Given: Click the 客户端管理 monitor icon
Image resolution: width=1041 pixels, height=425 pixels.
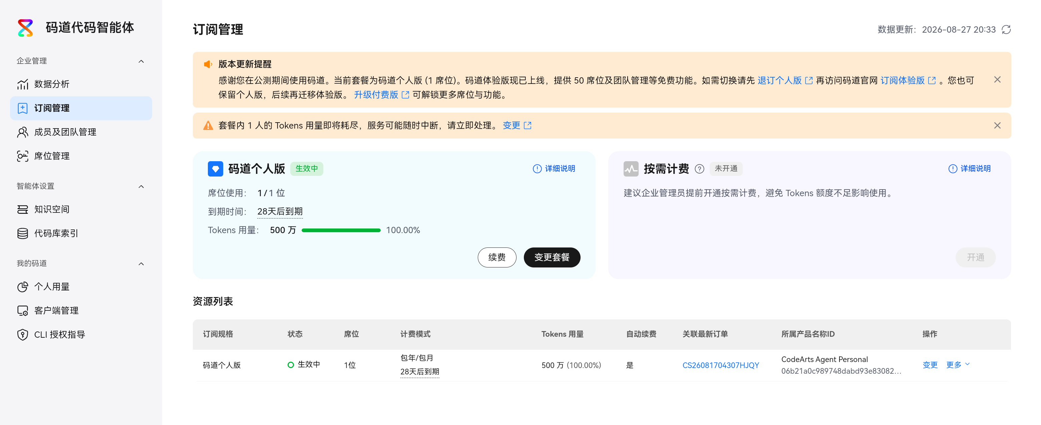Looking at the screenshot, I should pyautogui.click(x=23, y=310).
